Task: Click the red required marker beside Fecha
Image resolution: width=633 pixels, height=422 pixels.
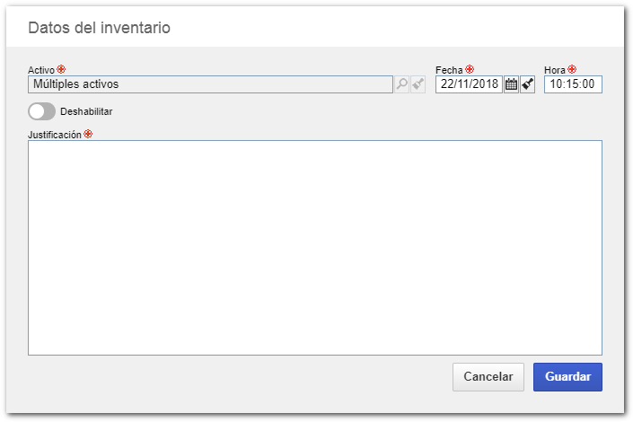Action: click(470, 69)
